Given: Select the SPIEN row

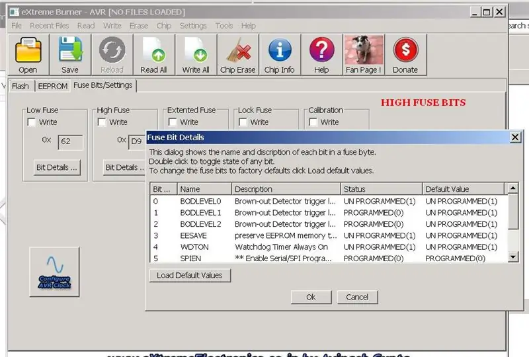Looking at the screenshot, I should tap(329, 258).
